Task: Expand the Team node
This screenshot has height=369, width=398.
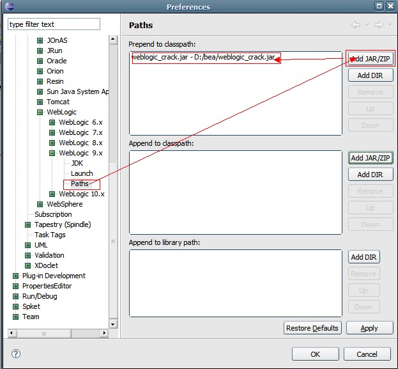Action: [x=15, y=317]
